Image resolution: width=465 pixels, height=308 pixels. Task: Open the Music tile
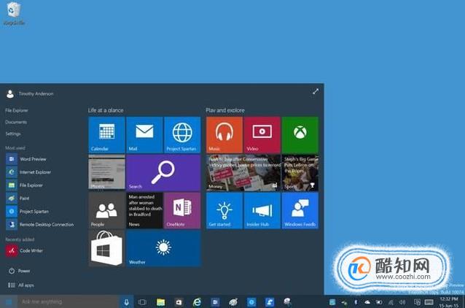click(224, 135)
